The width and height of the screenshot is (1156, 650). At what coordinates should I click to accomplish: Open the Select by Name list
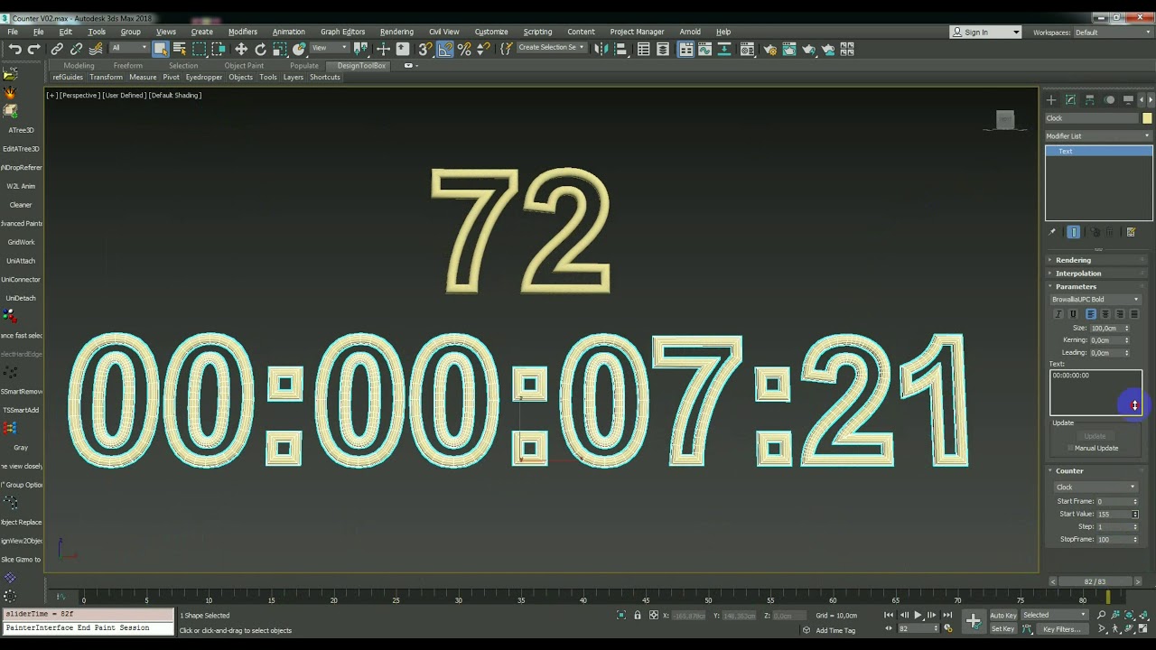point(179,50)
